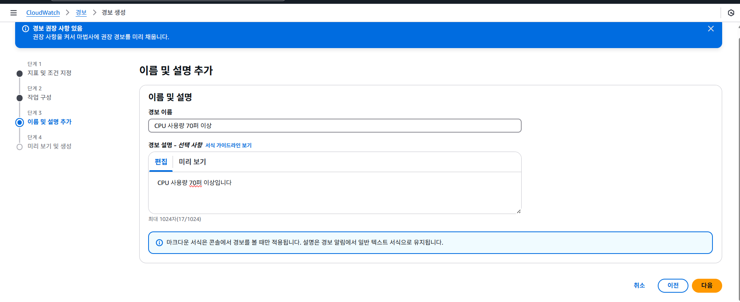Select step 3 이름 및 설명 추가
Image resolution: width=740 pixels, height=302 pixels.
pyautogui.click(x=49, y=122)
